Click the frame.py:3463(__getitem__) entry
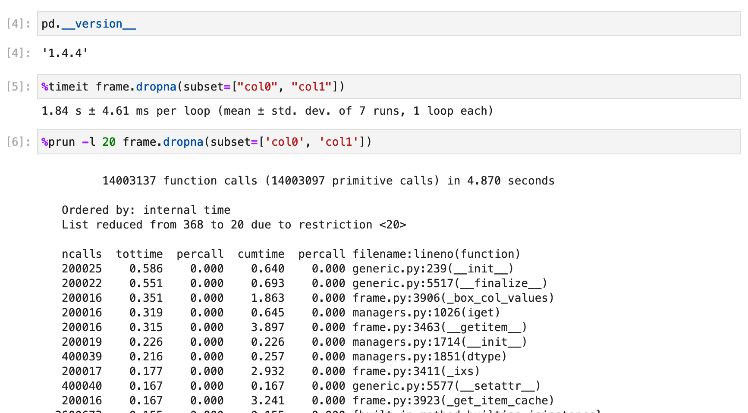Image resolution: width=748 pixels, height=413 pixels. [440, 327]
